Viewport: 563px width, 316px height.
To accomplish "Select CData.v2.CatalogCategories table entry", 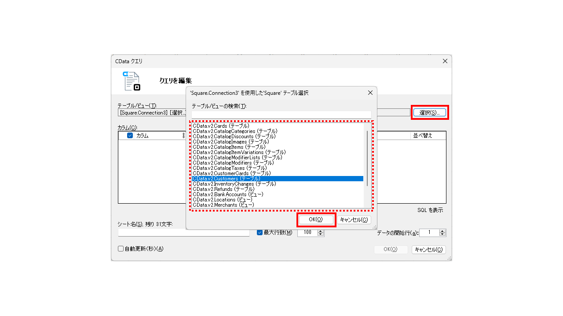I will pos(278,131).
